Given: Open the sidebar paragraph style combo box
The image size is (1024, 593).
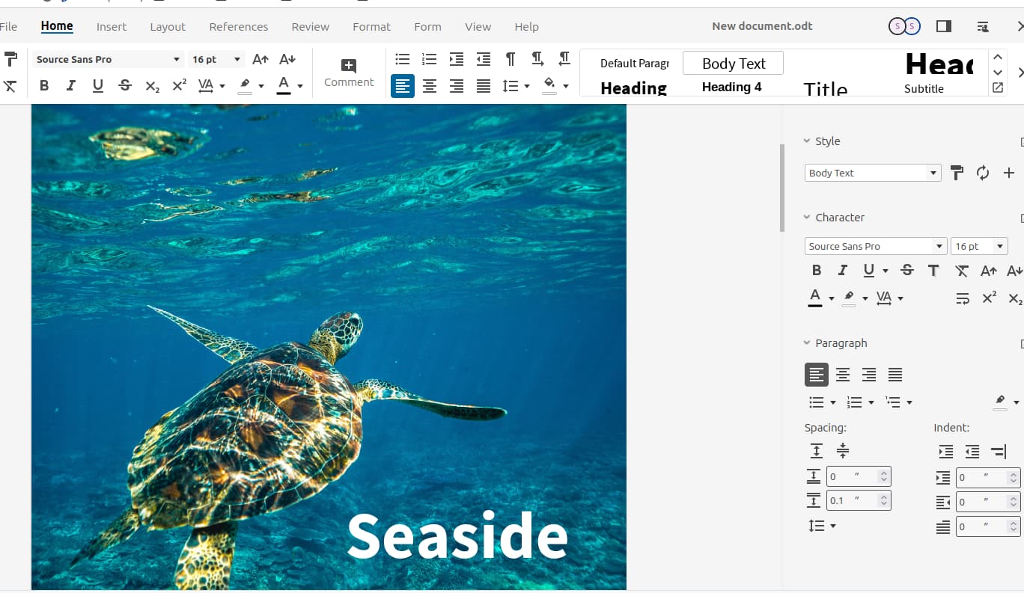Looking at the screenshot, I should click(872, 173).
